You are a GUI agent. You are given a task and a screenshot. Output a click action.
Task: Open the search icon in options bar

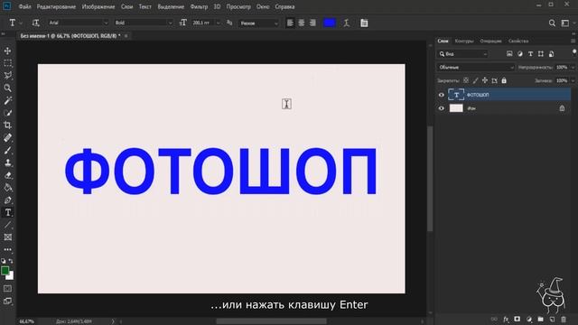pos(552,23)
